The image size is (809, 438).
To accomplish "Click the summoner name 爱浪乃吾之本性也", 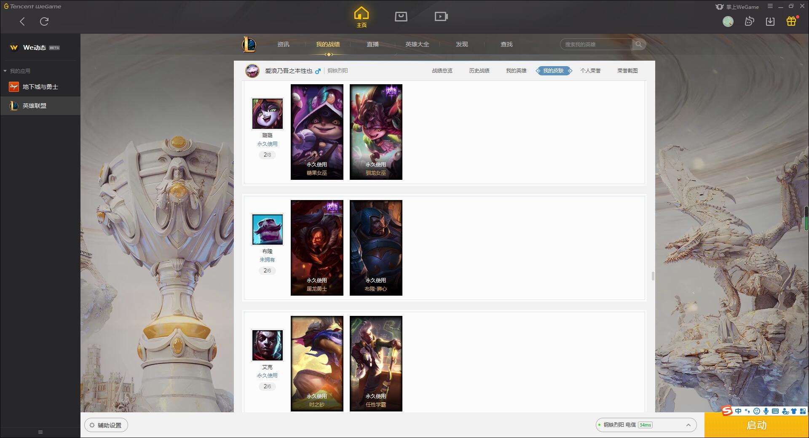I will point(289,71).
